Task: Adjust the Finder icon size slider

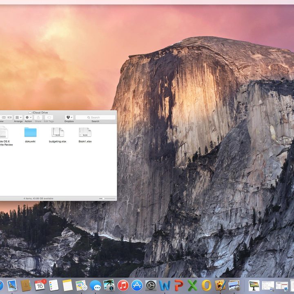Action: tap(107, 198)
